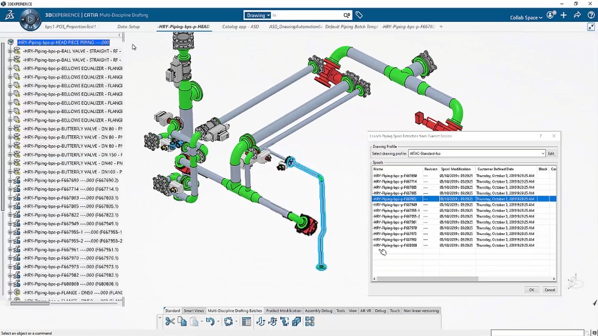Click Edit next to the drawing profile
This screenshot has width=598, height=336.
pos(551,153)
